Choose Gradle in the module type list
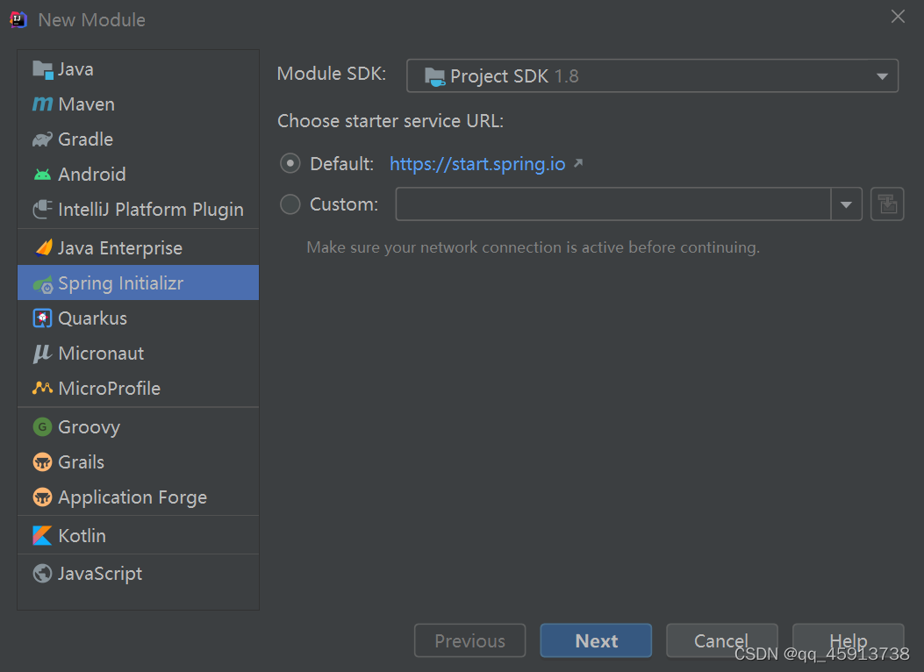The image size is (924, 672). pyautogui.click(x=138, y=139)
